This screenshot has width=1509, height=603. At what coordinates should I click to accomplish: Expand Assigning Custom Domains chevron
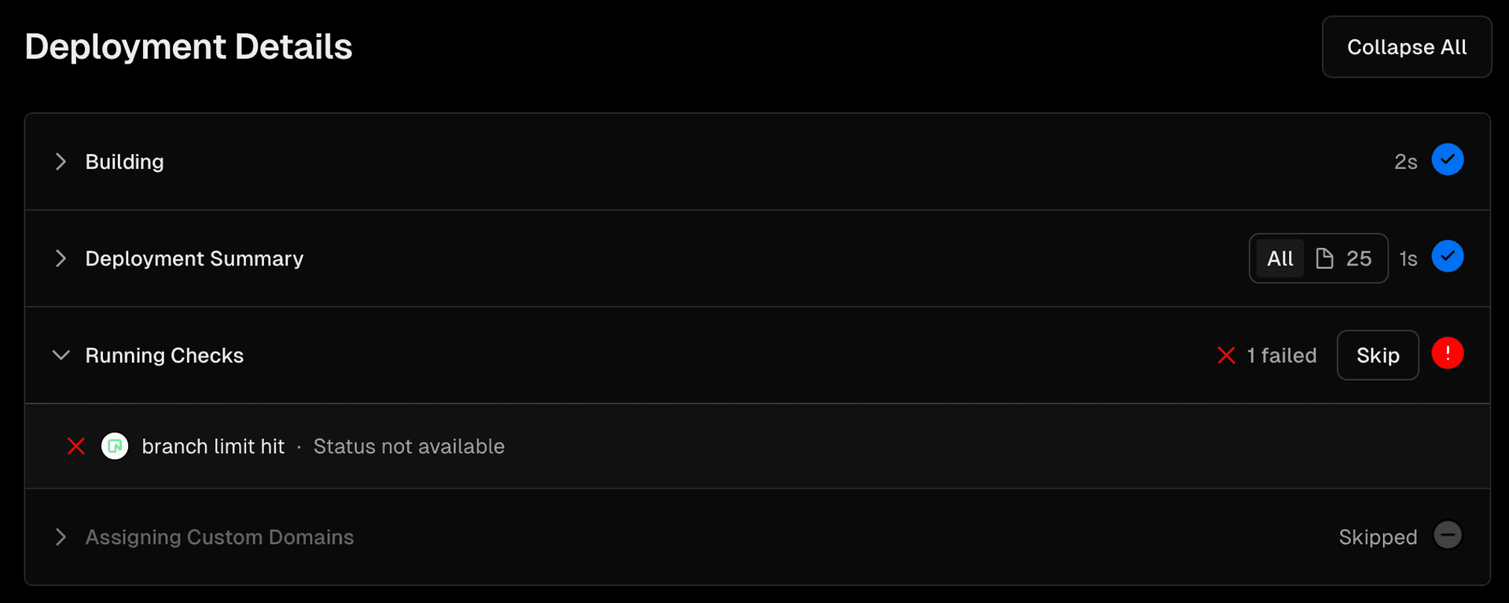point(61,537)
